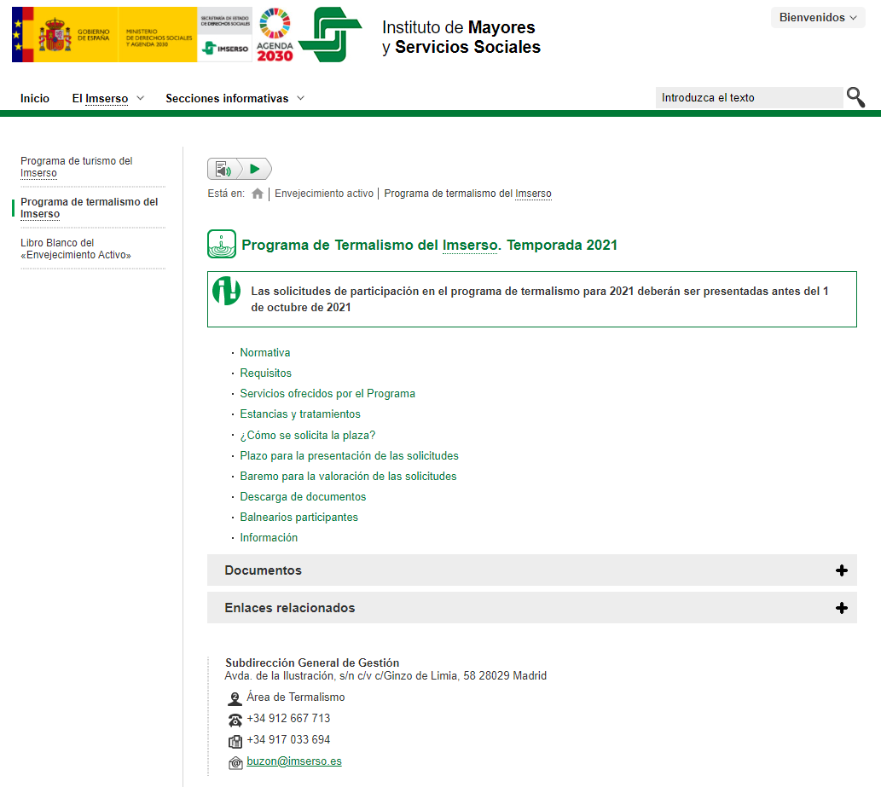Image resolution: width=881 pixels, height=787 pixels.
Task: Open Libro Blanco del Envejecimiento Activo
Action: 76,249
